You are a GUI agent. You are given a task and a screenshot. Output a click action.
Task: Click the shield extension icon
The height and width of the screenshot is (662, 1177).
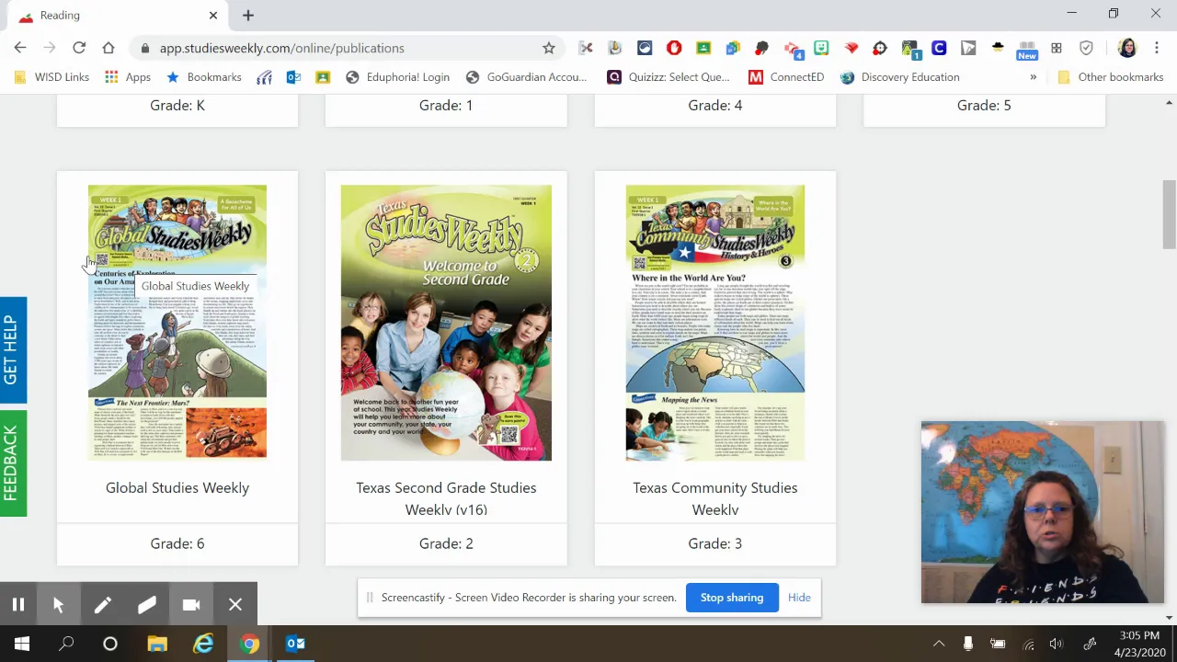pos(1086,48)
